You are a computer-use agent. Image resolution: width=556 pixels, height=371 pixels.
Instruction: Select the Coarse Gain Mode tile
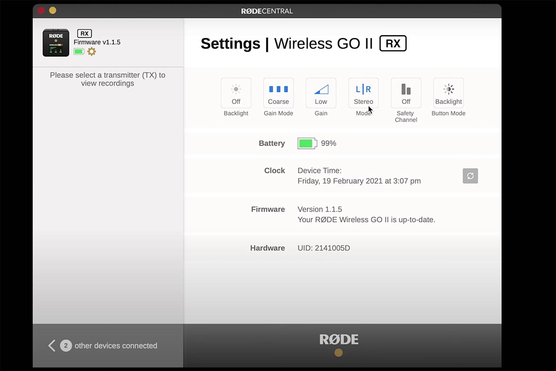pyautogui.click(x=278, y=93)
